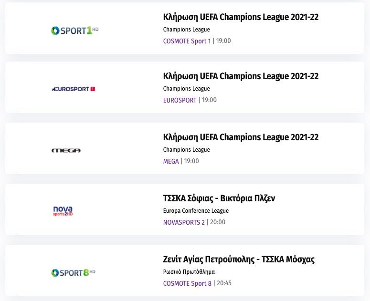Image resolution: width=370 pixels, height=301 pixels.
Task: Open the purple EUROSPORT text link
Action: (x=180, y=100)
